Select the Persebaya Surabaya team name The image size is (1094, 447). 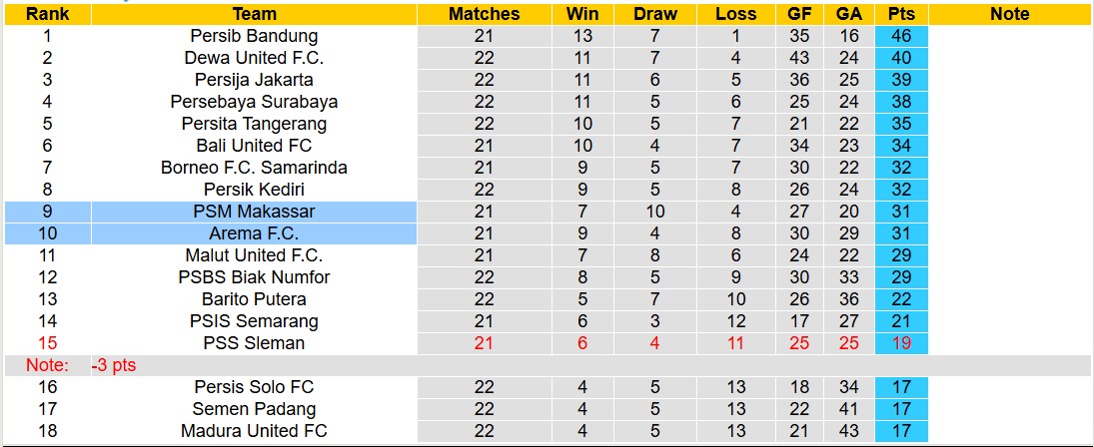click(254, 102)
